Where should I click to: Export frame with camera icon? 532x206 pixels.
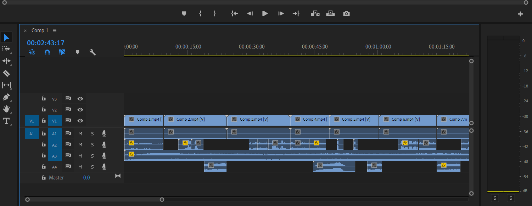[346, 13]
